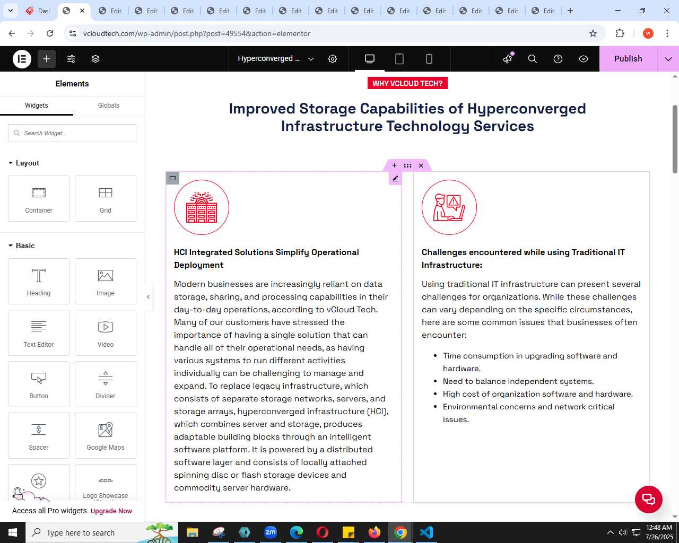Open What's New megaphone icon
This screenshot has height=543, width=679.
tap(508, 59)
